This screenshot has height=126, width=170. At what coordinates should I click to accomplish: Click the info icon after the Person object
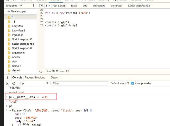91,110
